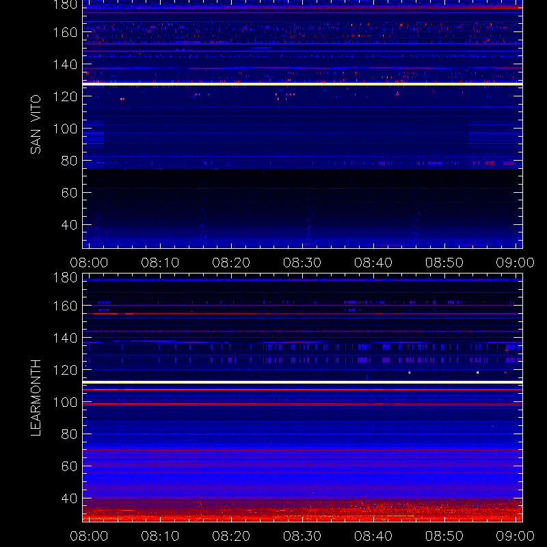
Task: Click the 08:20 time label under SAN VITO plot
Action: tap(231, 263)
